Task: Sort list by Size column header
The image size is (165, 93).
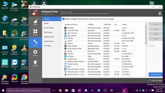Action: [117, 25]
